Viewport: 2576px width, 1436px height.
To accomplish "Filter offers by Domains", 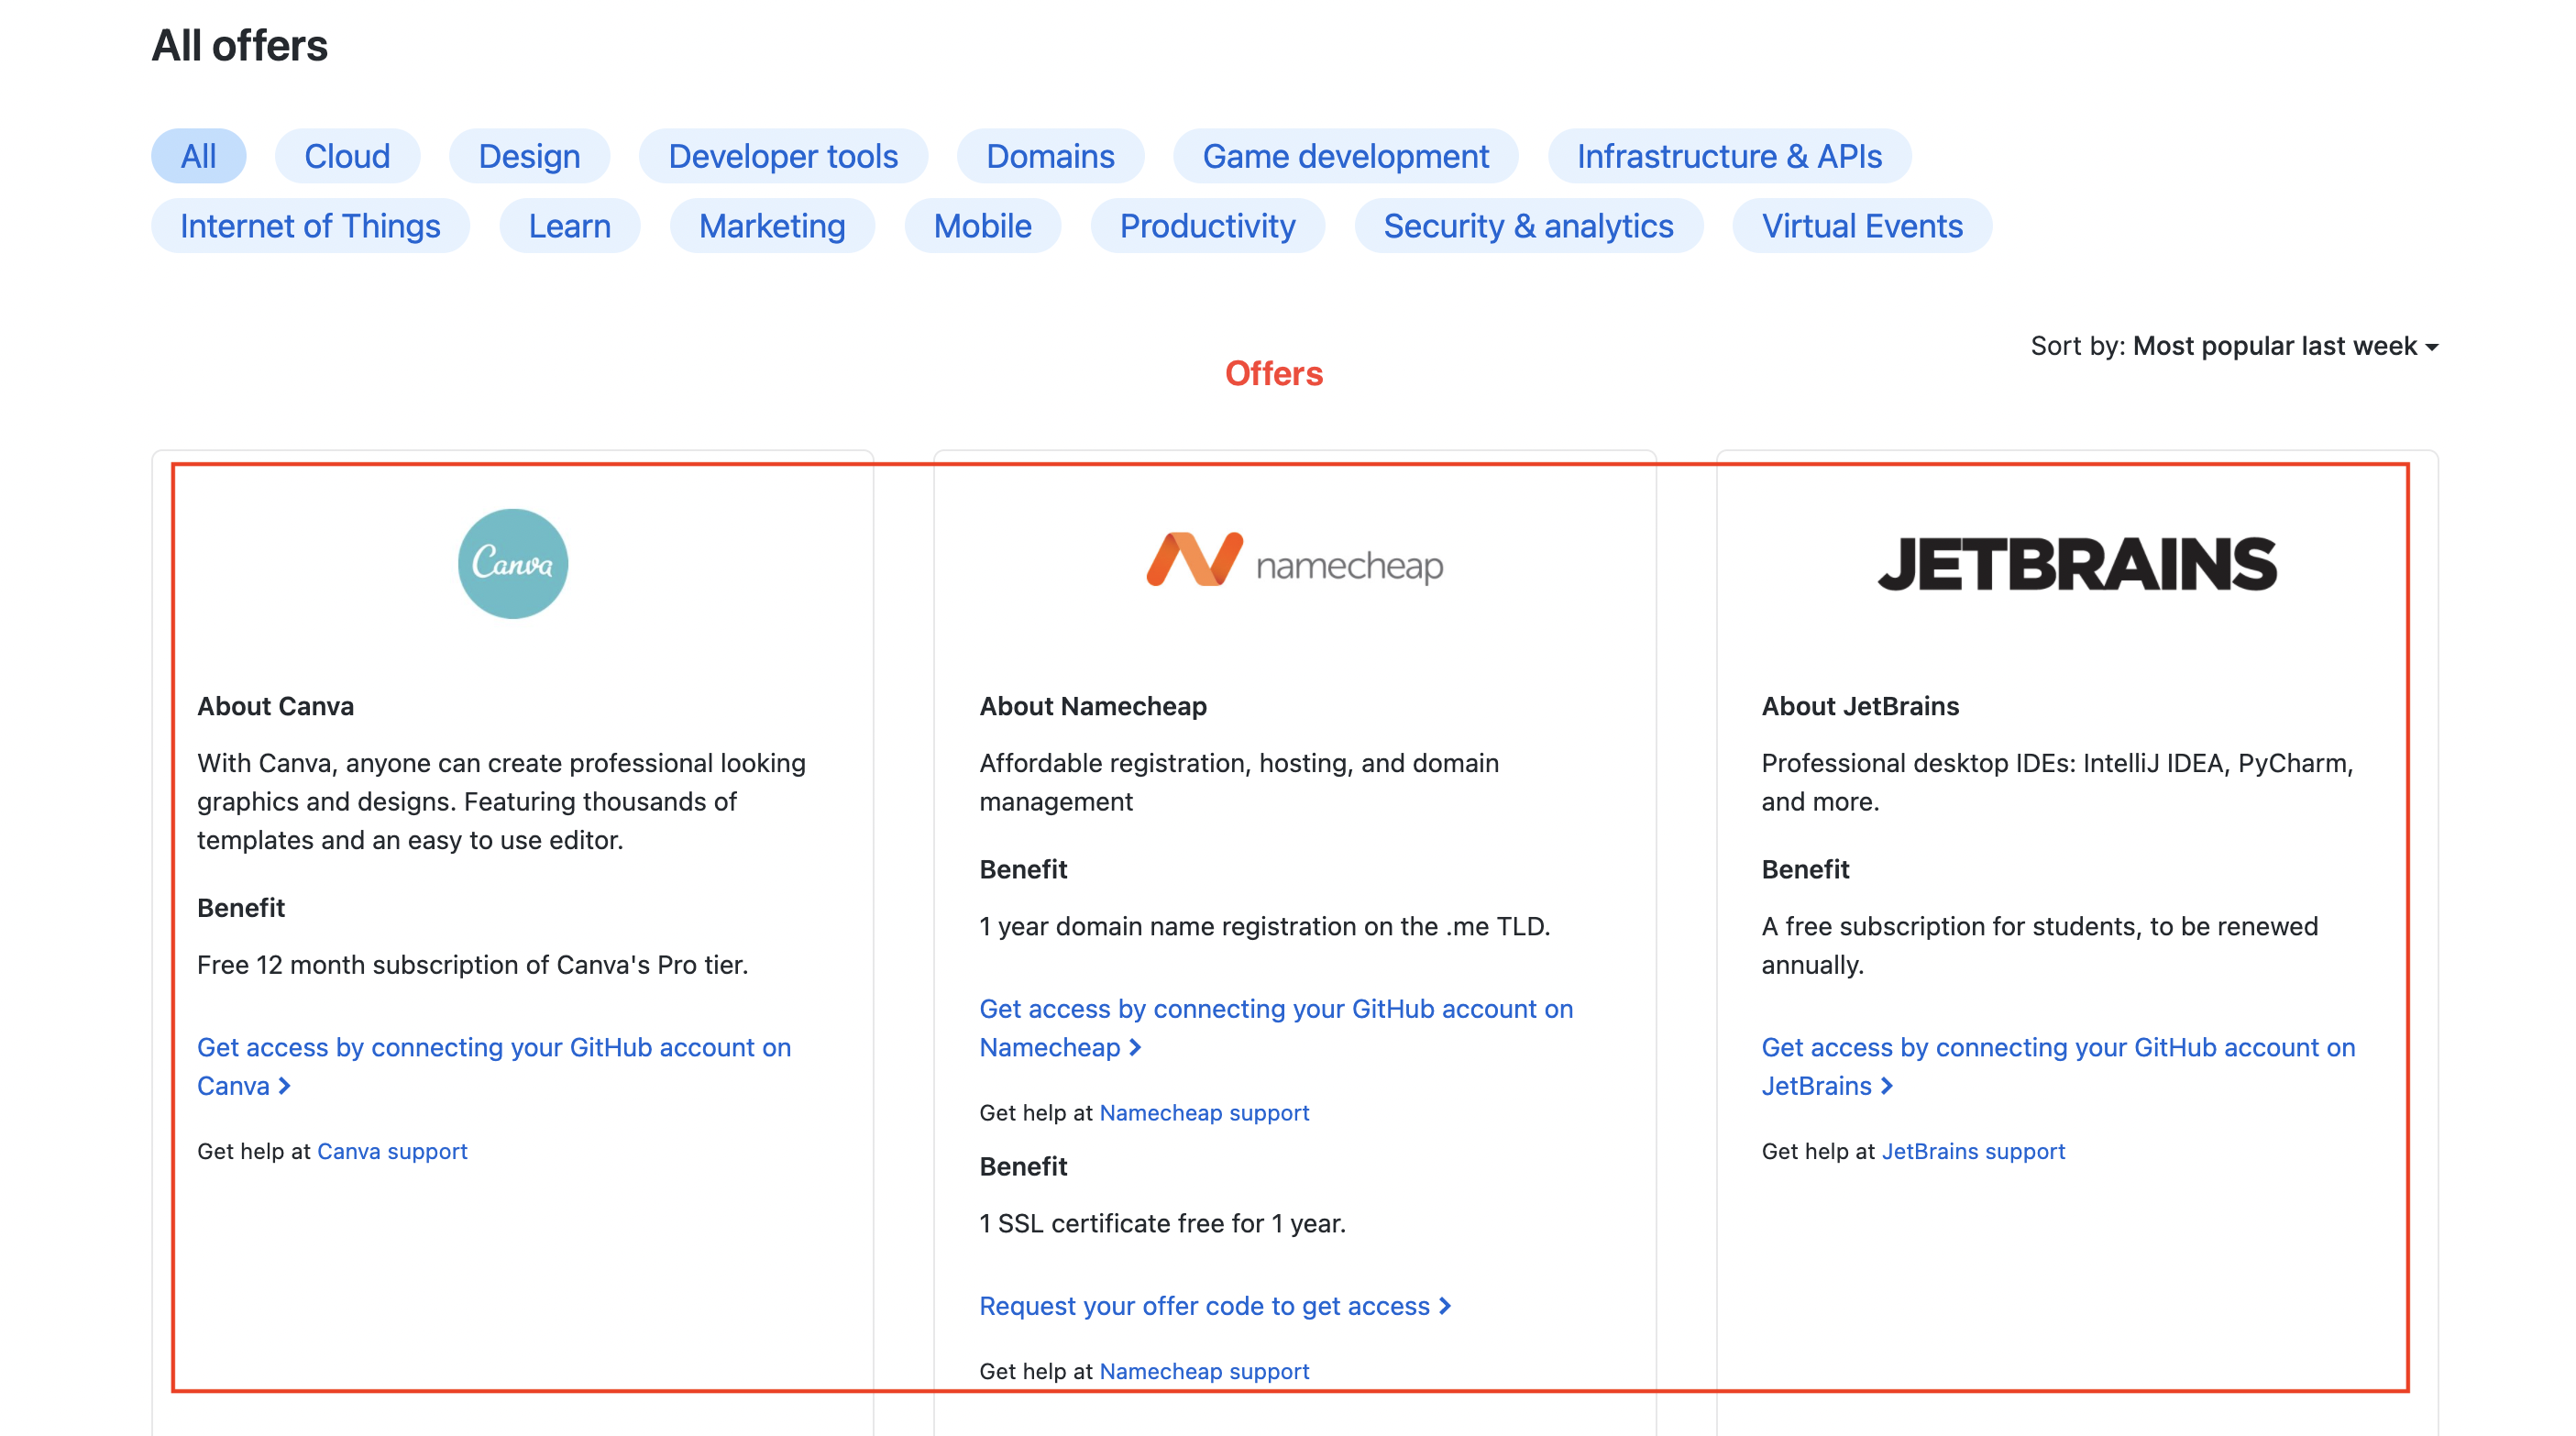I will [x=1050, y=156].
